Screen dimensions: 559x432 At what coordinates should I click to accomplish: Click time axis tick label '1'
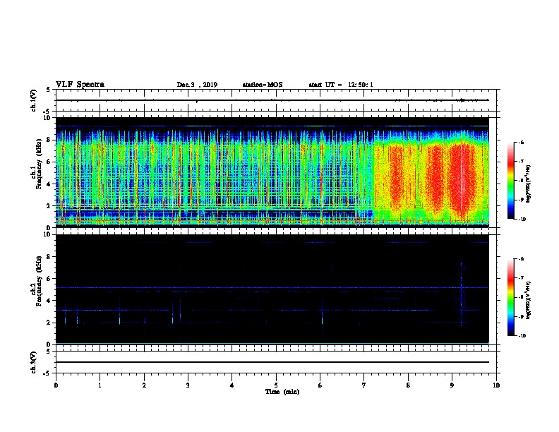click(100, 385)
